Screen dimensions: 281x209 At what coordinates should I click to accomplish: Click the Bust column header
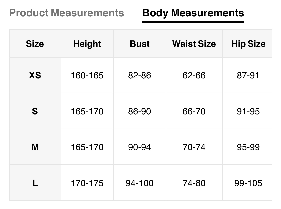point(140,44)
